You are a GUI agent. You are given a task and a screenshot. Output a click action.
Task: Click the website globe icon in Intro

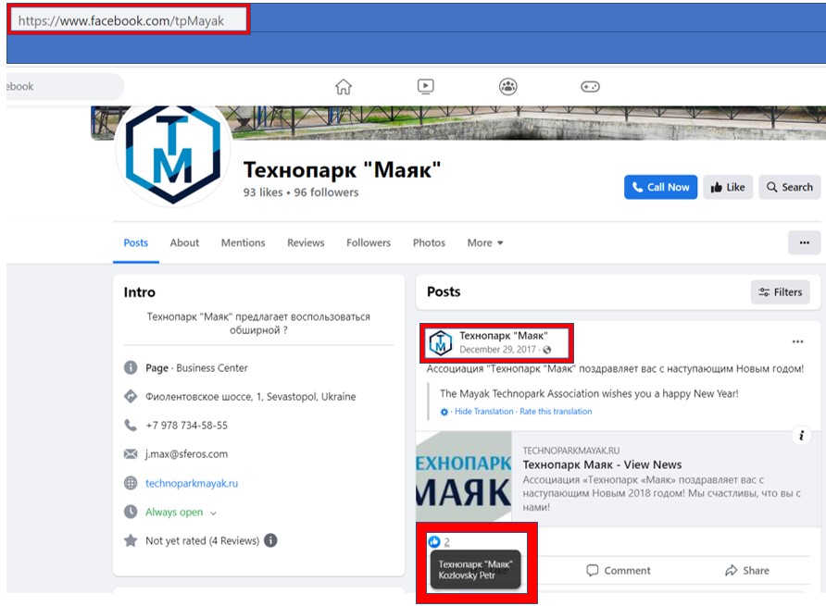[x=131, y=483]
